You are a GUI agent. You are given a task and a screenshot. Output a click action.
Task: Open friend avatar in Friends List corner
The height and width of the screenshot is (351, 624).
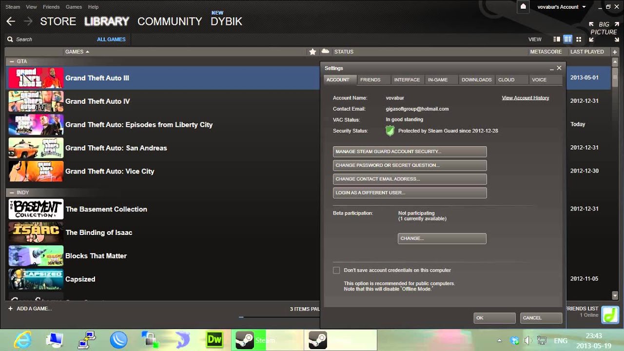pos(609,314)
